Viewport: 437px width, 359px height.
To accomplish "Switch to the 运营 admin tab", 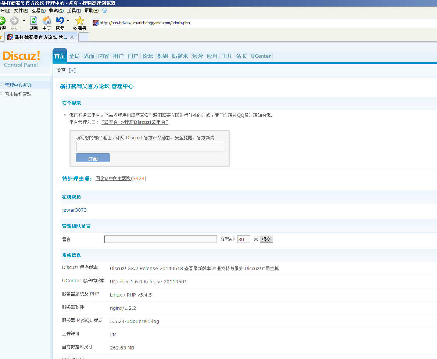I will point(197,56).
